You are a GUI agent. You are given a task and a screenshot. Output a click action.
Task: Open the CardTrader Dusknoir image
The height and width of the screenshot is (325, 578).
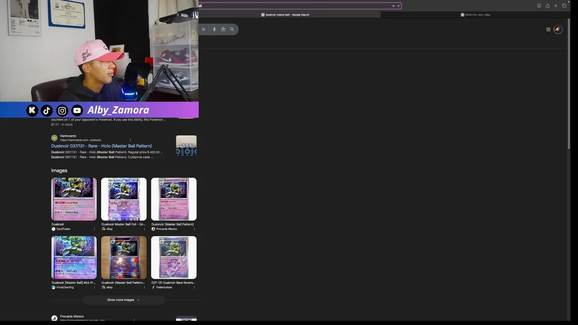pyautogui.click(x=74, y=199)
